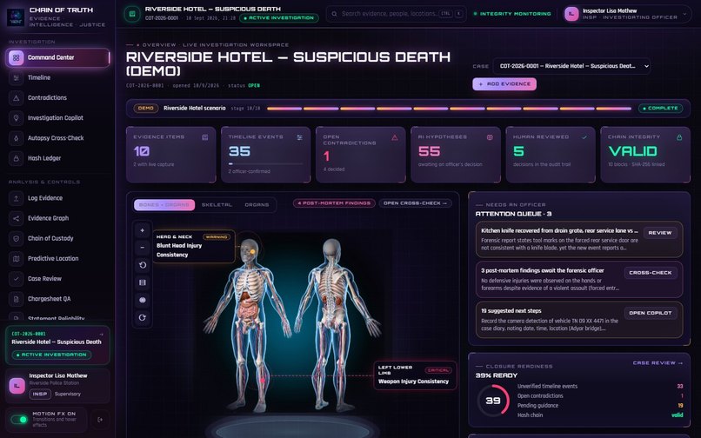Open Chain of Custody shield icon
Screen dimensions: 701x438
point(17,238)
